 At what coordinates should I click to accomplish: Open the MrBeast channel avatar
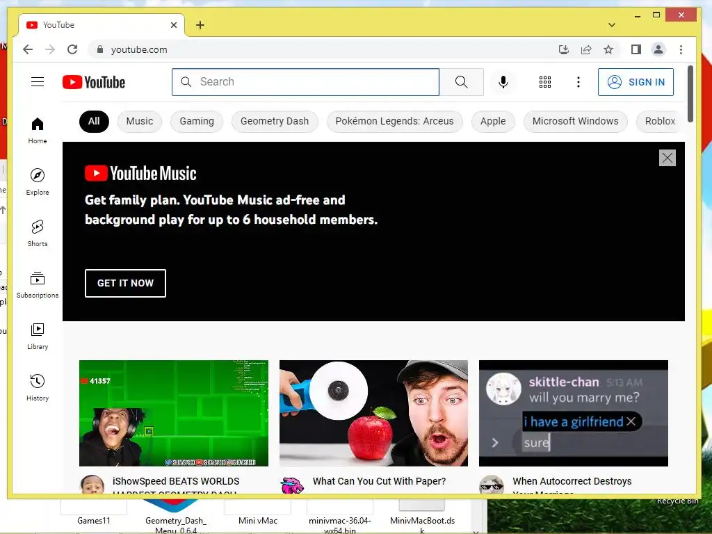[x=292, y=485]
